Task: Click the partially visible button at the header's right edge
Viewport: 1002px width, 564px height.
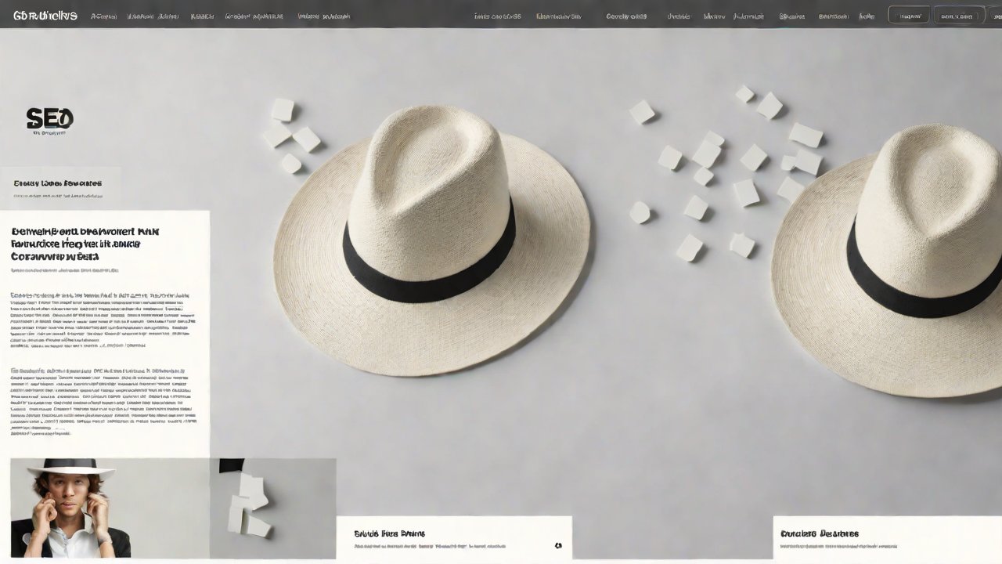Action: 995,15
